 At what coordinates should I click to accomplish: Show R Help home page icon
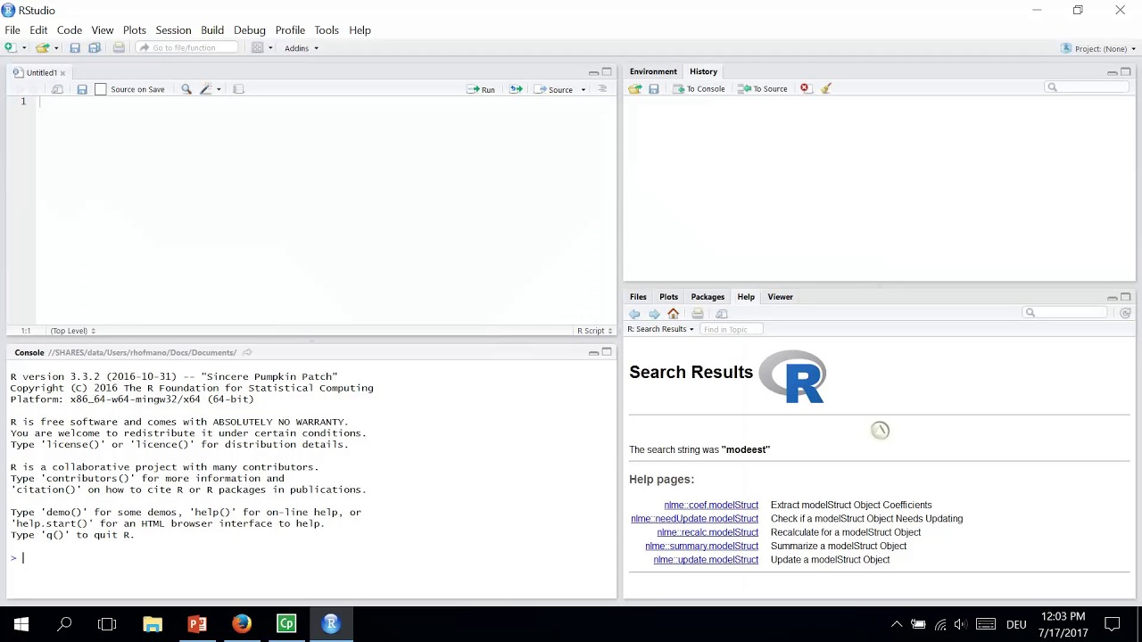pyautogui.click(x=674, y=314)
